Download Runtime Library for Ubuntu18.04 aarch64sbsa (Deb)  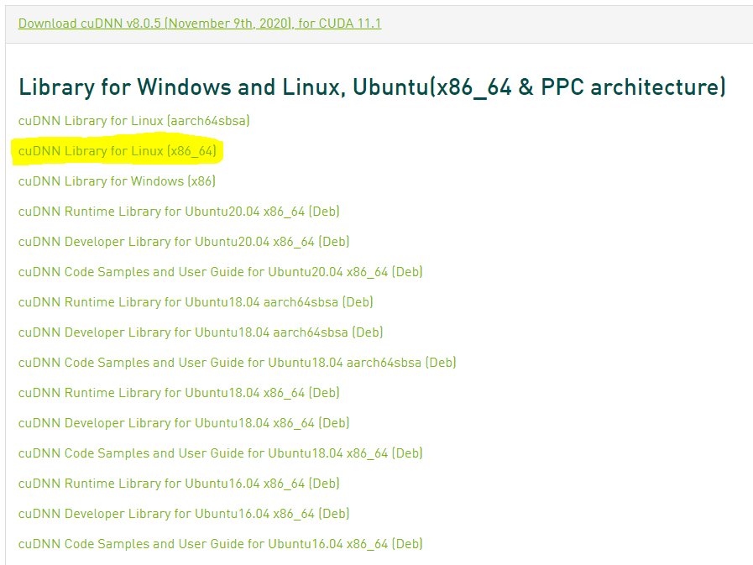pos(196,302)
